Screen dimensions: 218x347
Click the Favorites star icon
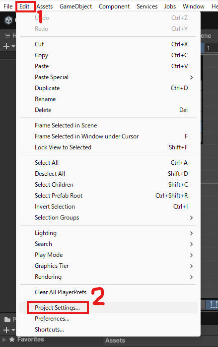coord(12,339)
